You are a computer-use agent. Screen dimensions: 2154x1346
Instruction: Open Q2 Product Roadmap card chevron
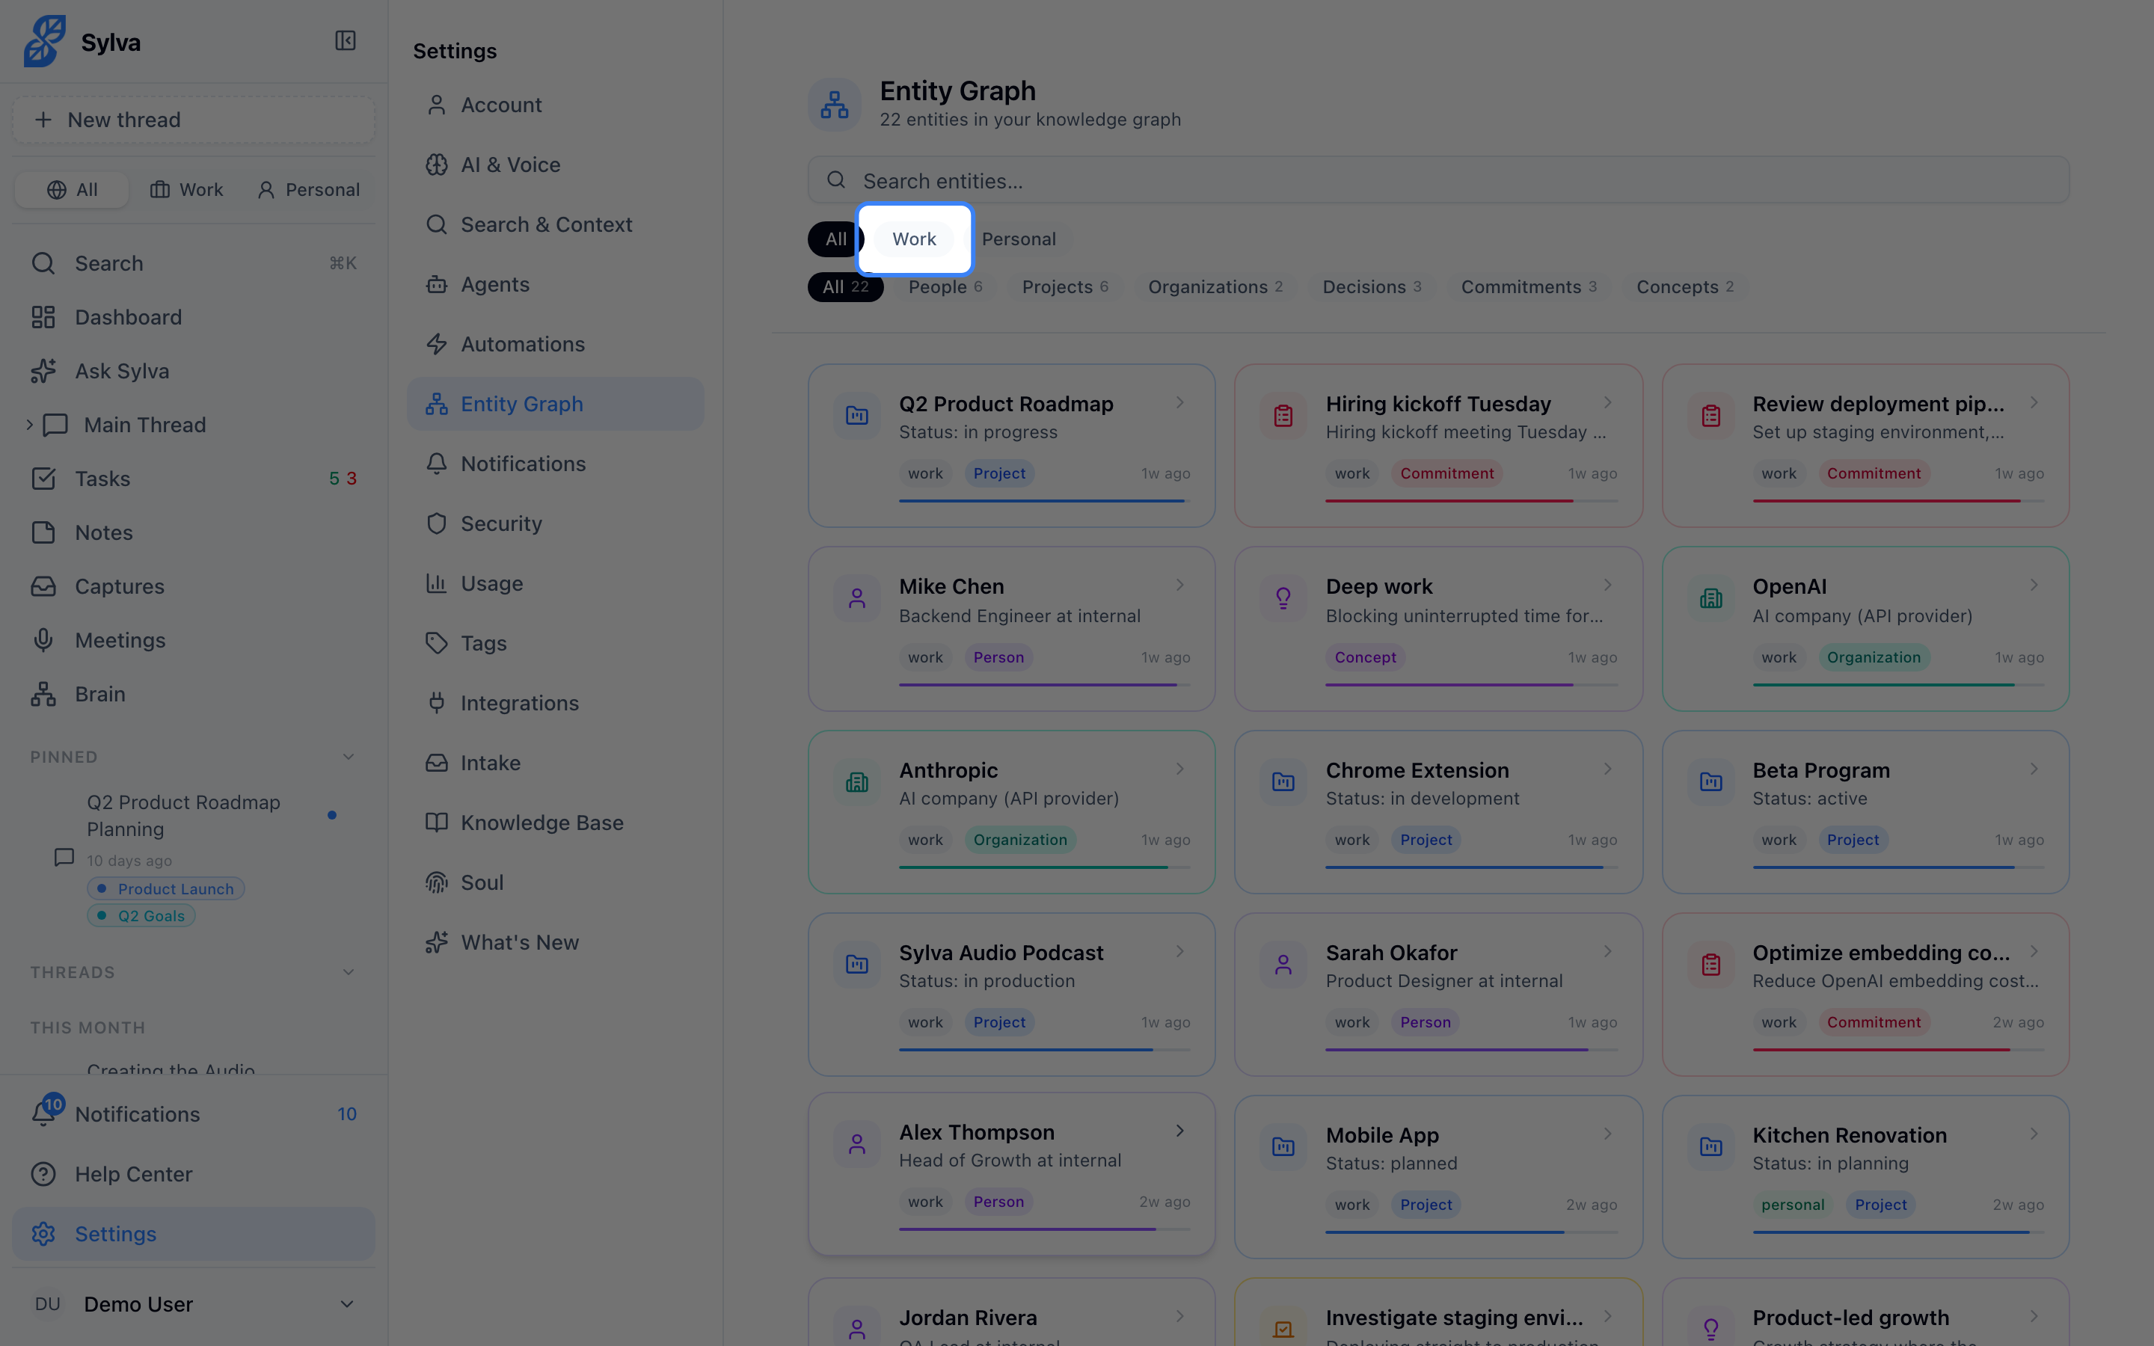click(1180, 402)
